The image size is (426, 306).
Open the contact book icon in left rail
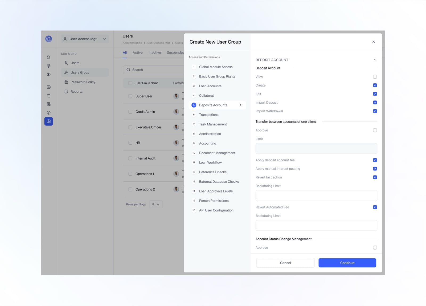48,87
